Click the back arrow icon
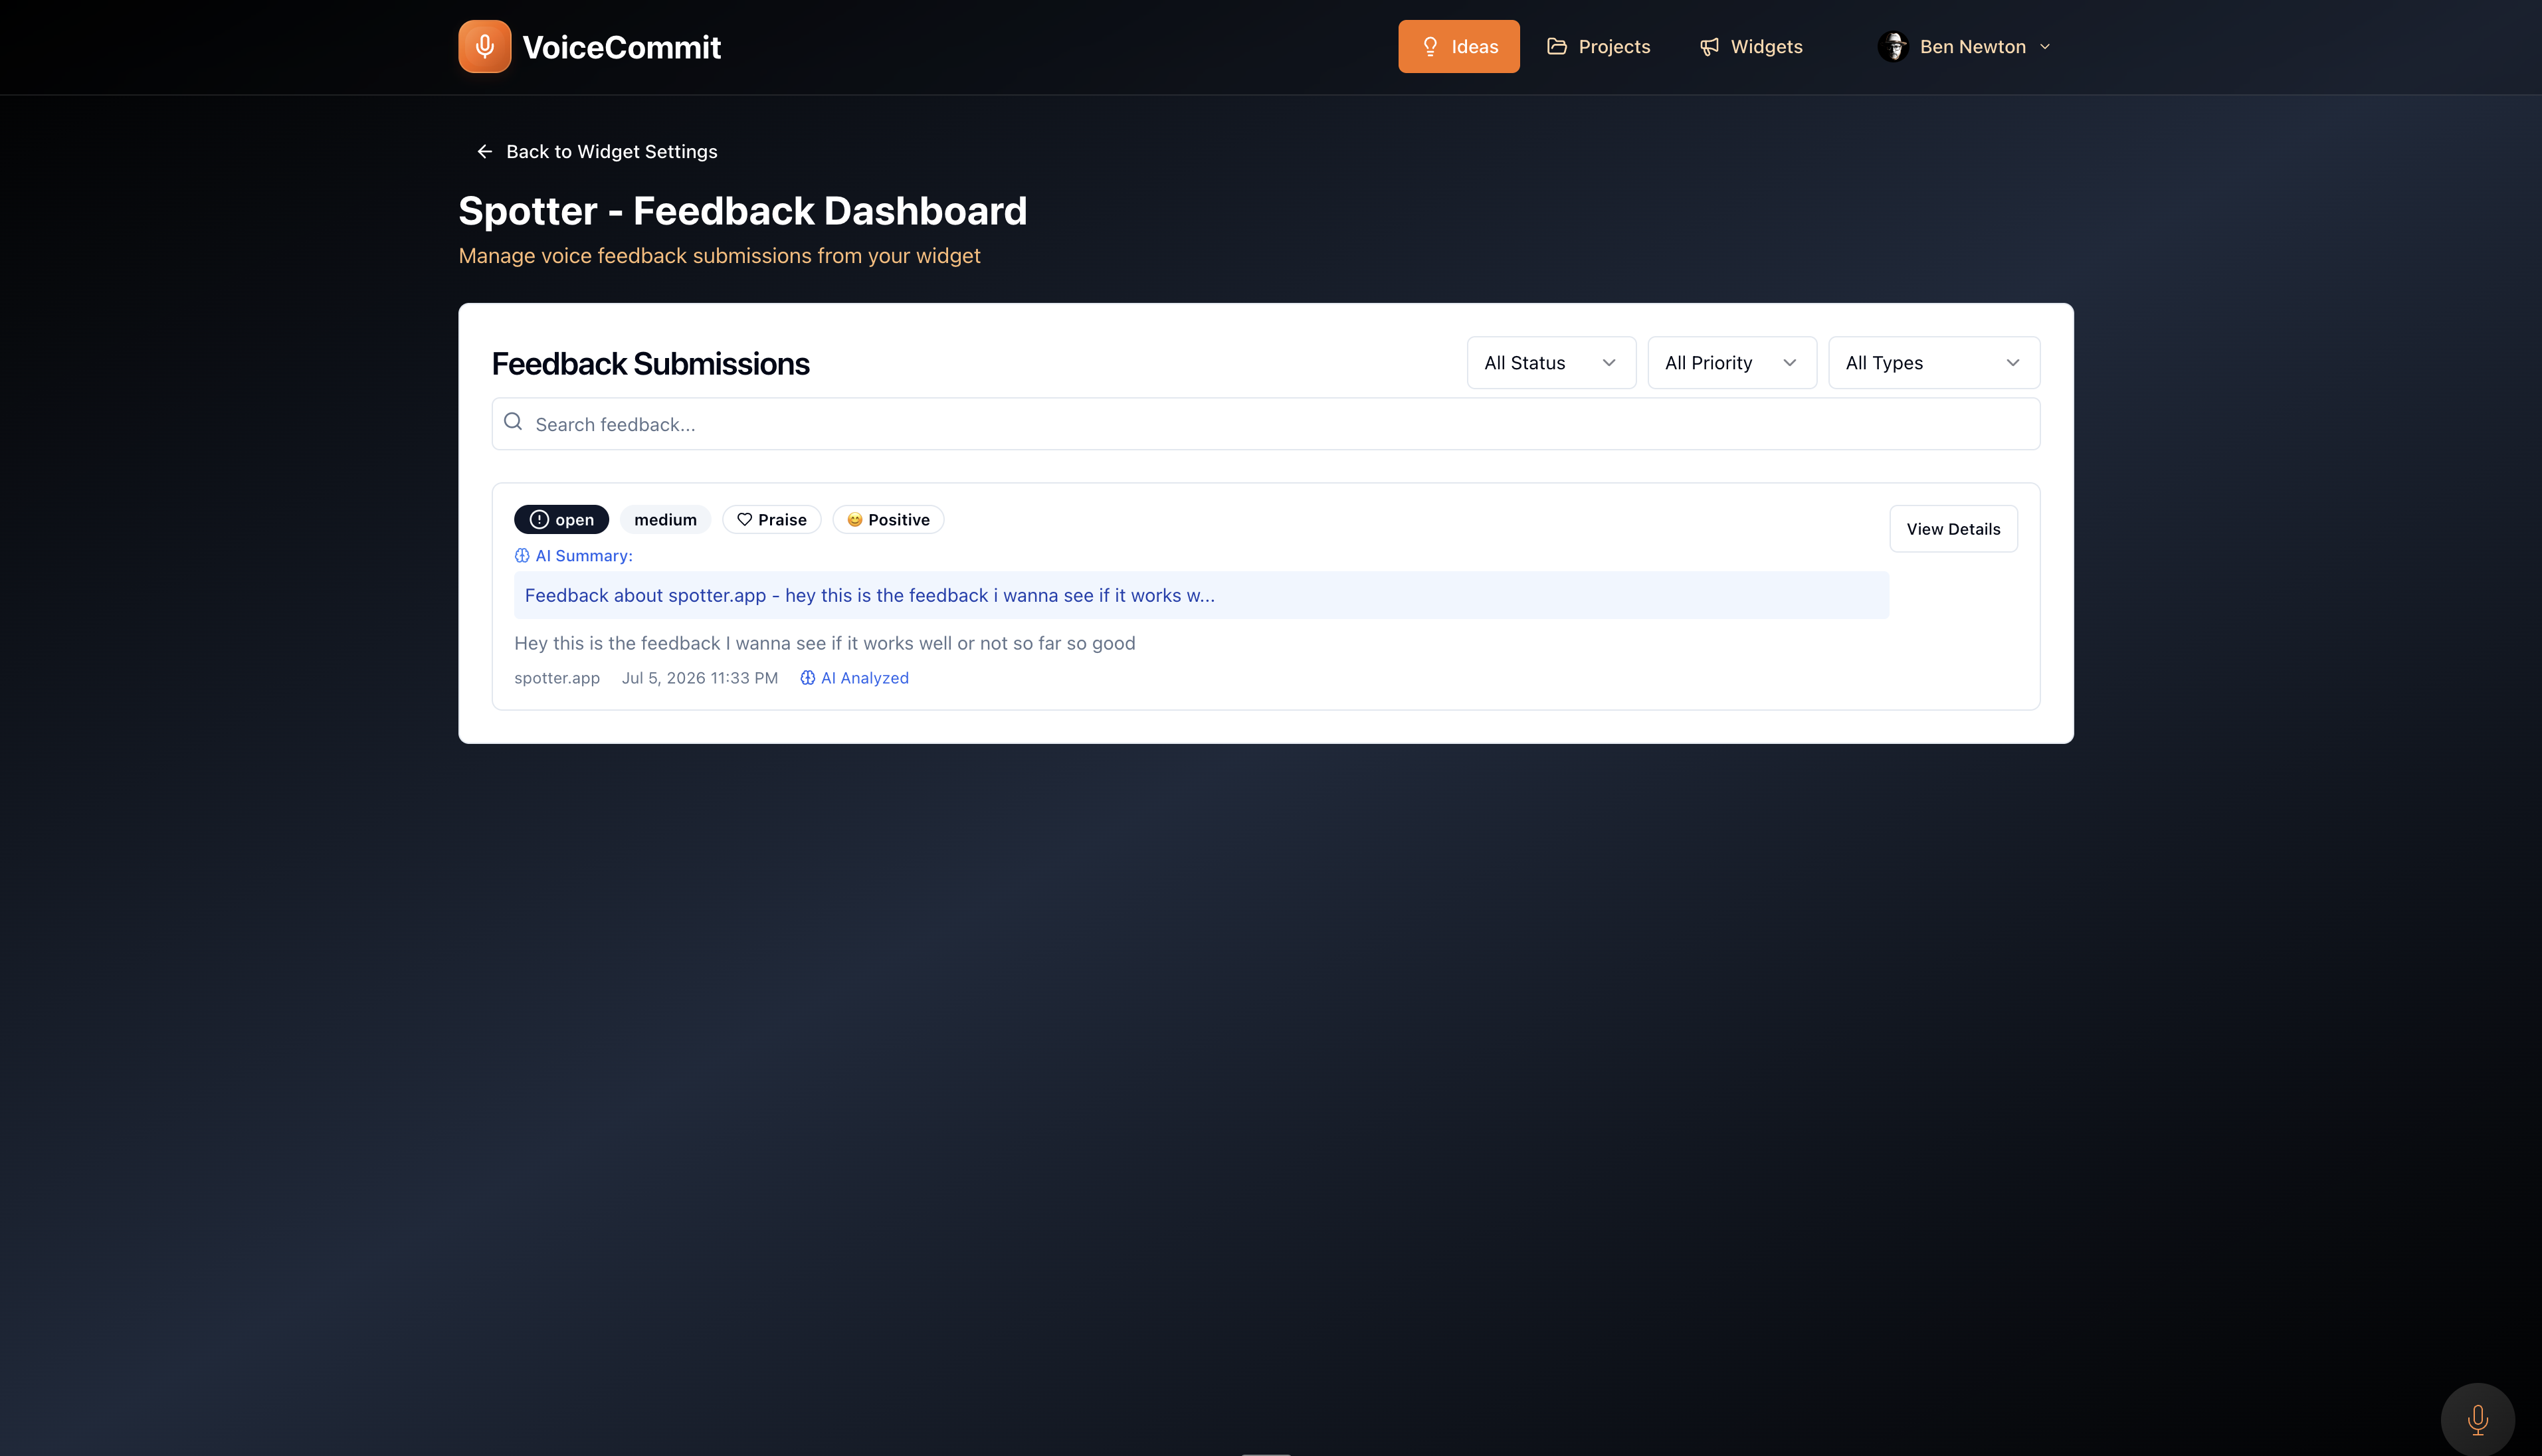 tap(485, 151)
